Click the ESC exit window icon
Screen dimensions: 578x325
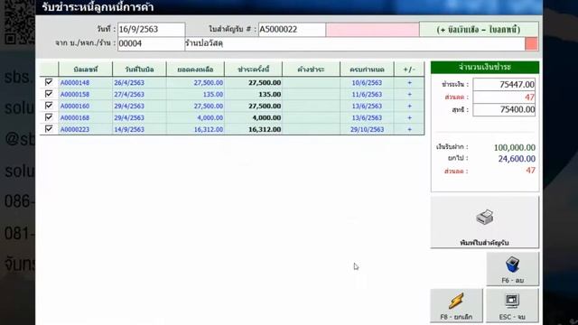click(512, 301)
